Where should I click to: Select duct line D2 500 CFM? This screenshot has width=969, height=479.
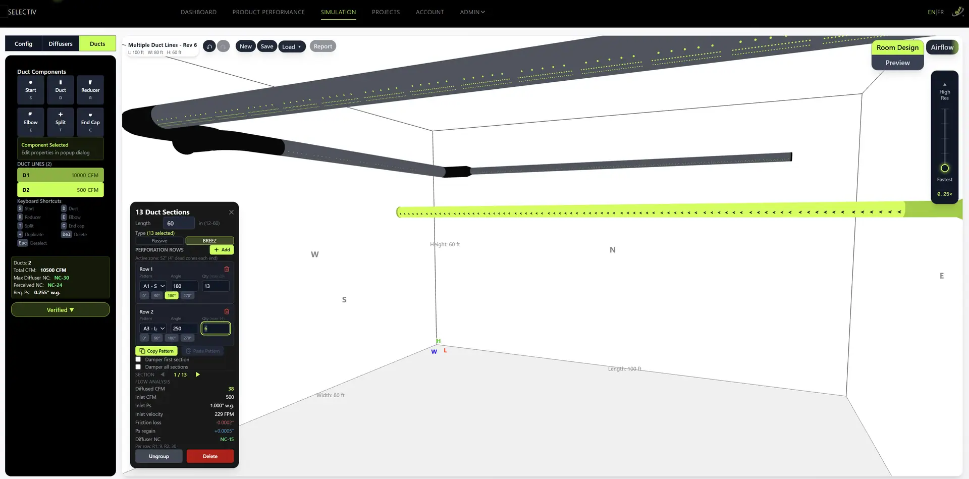click(x=61, y=190)
